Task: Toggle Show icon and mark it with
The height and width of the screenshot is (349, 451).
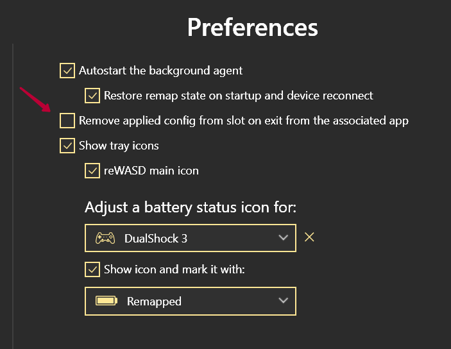Action: coord(92,269)
